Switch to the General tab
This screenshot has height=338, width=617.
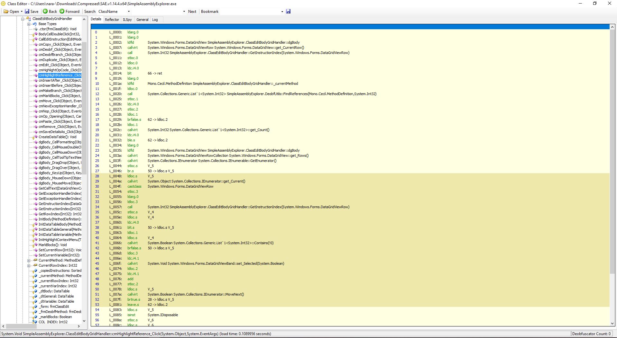pos(143,20)
